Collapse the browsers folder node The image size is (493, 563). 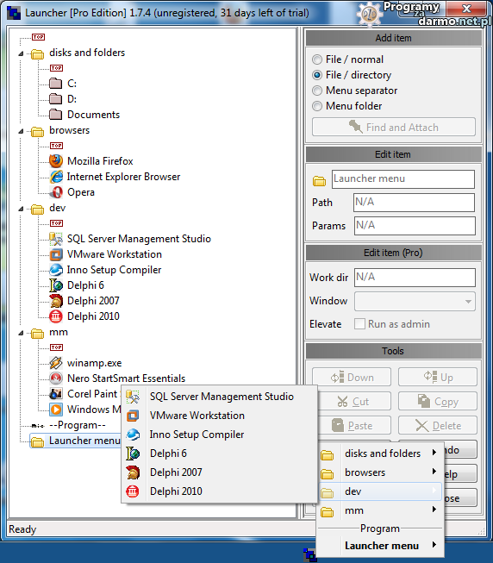tap(22, 131)
